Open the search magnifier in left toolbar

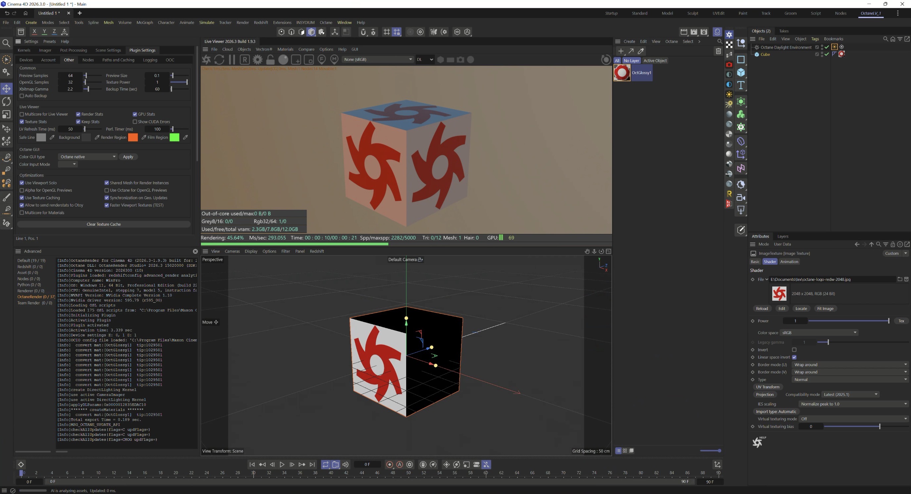point(6,43)
